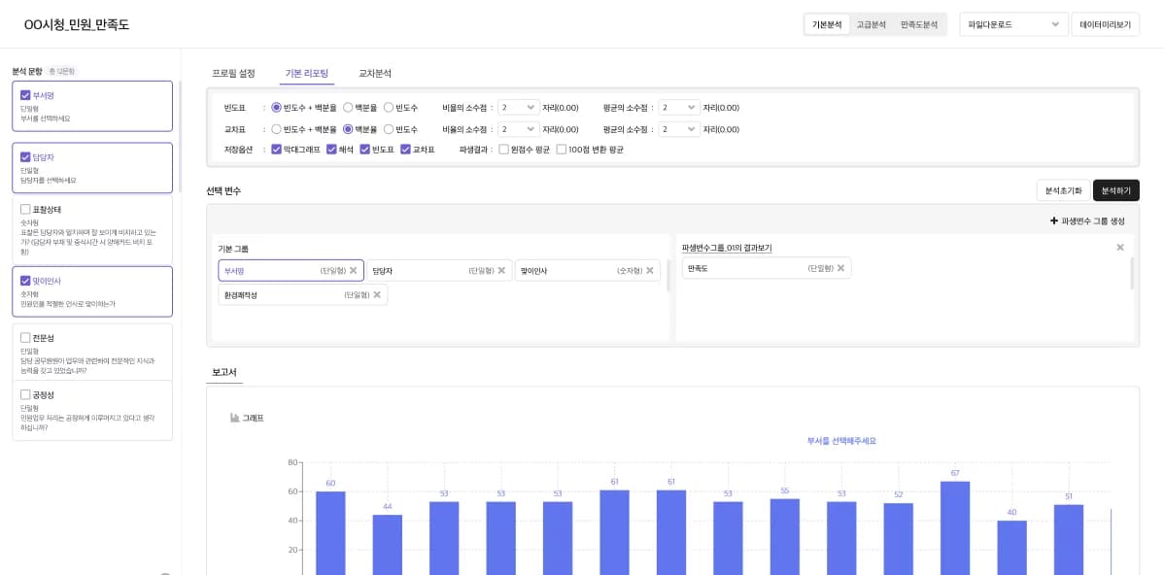Open 빈도표 비율의 소수점 dropdown
1164x575 pixels.
coord(518,108)
